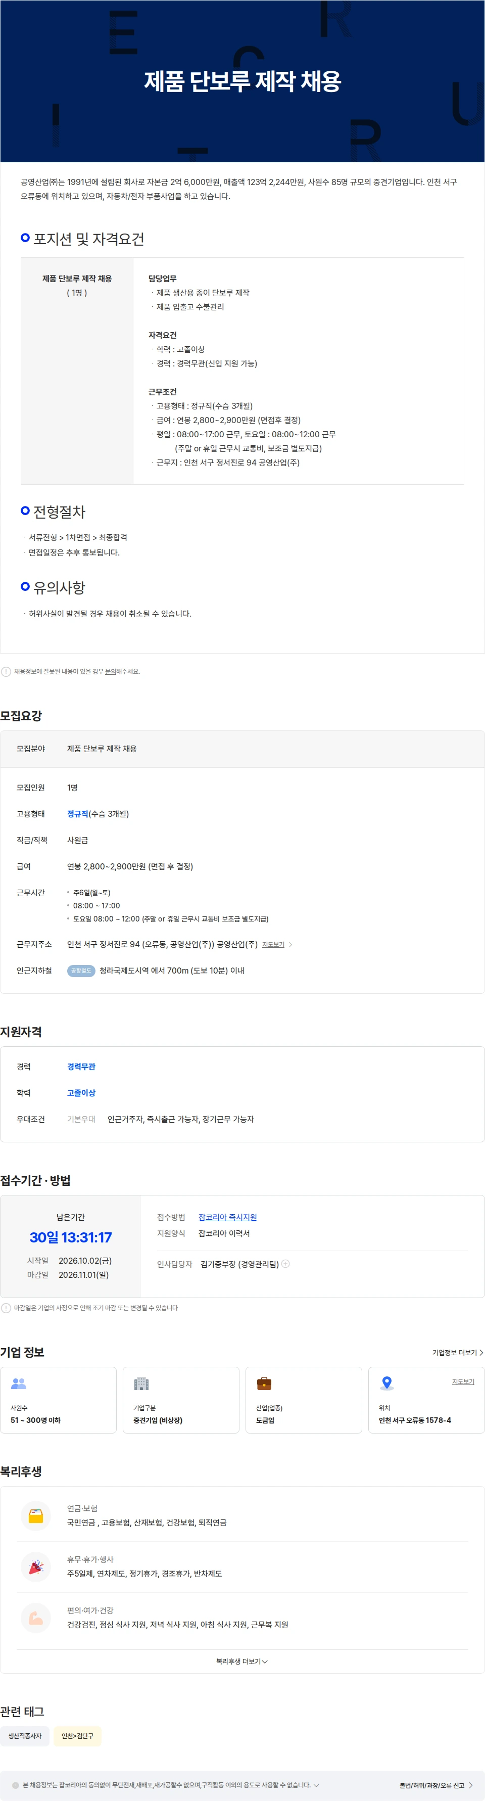Expand 복리후생 더보기

pyautogui.click(x=242, y=1661)
